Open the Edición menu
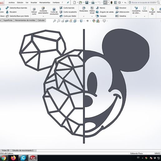161x161 pixels. click(20, 2)
